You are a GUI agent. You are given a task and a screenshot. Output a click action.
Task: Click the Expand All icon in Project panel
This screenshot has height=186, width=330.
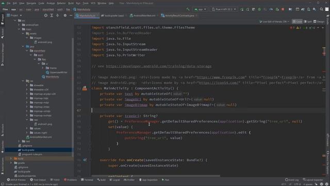click(x=52, y=16)
